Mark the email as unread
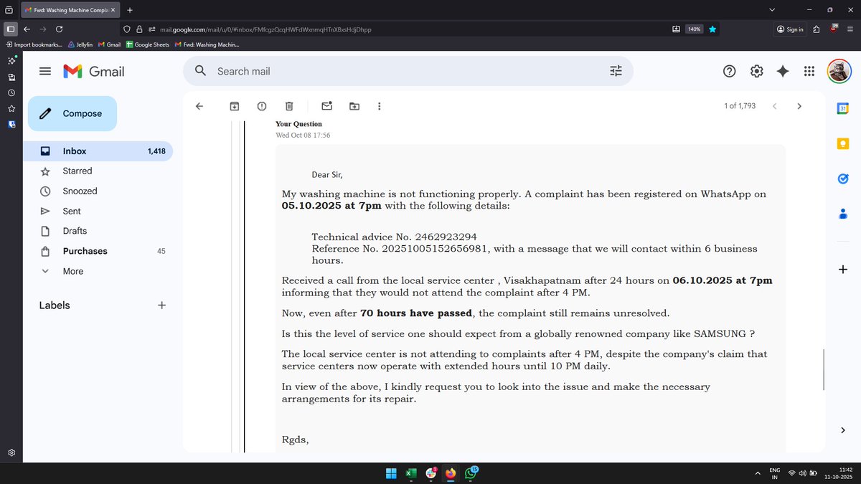Image resolution: width=861 pixels, height=484 pixels. (x=327, y=106)
